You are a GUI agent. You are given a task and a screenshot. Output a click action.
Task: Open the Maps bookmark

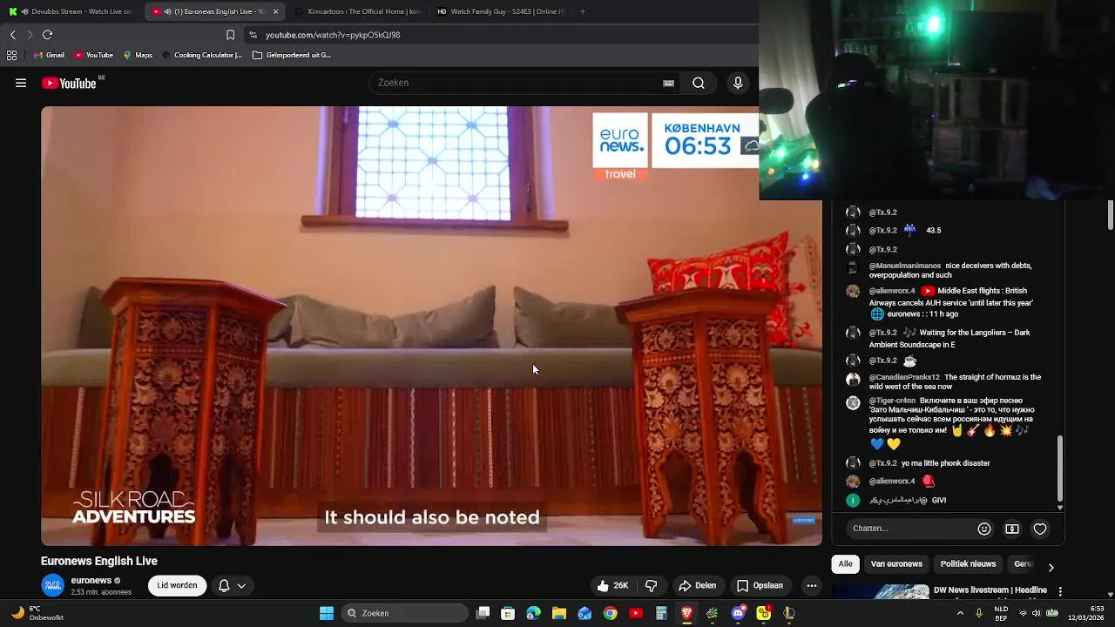tap(138, 55)
